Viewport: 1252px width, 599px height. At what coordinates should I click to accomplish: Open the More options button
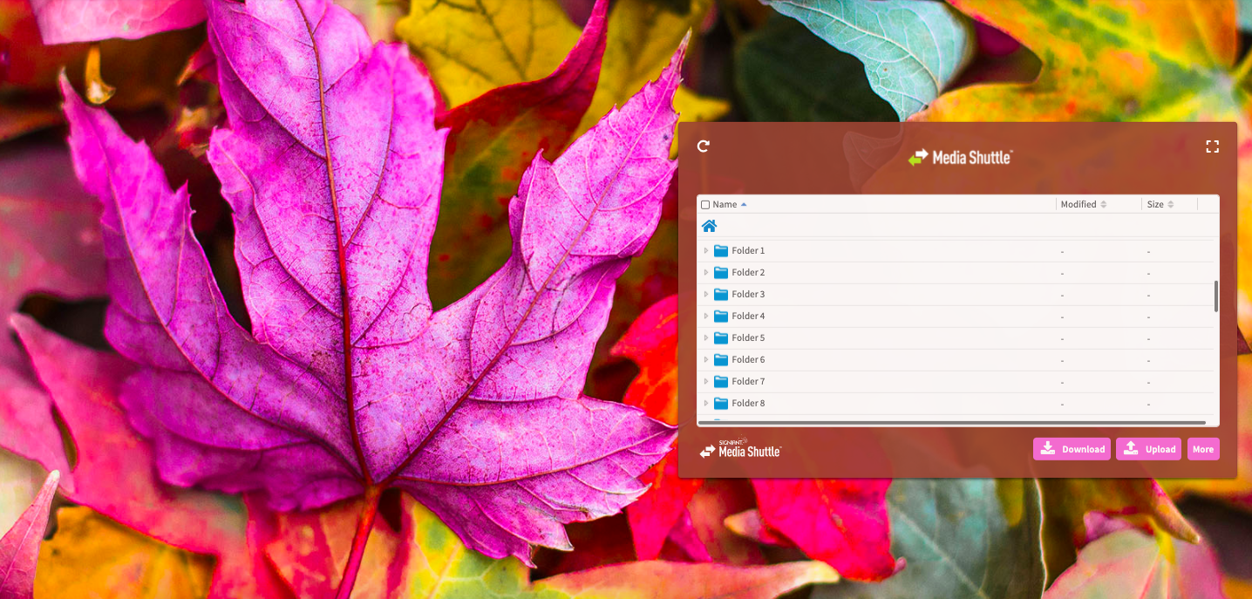point(1202,449)
